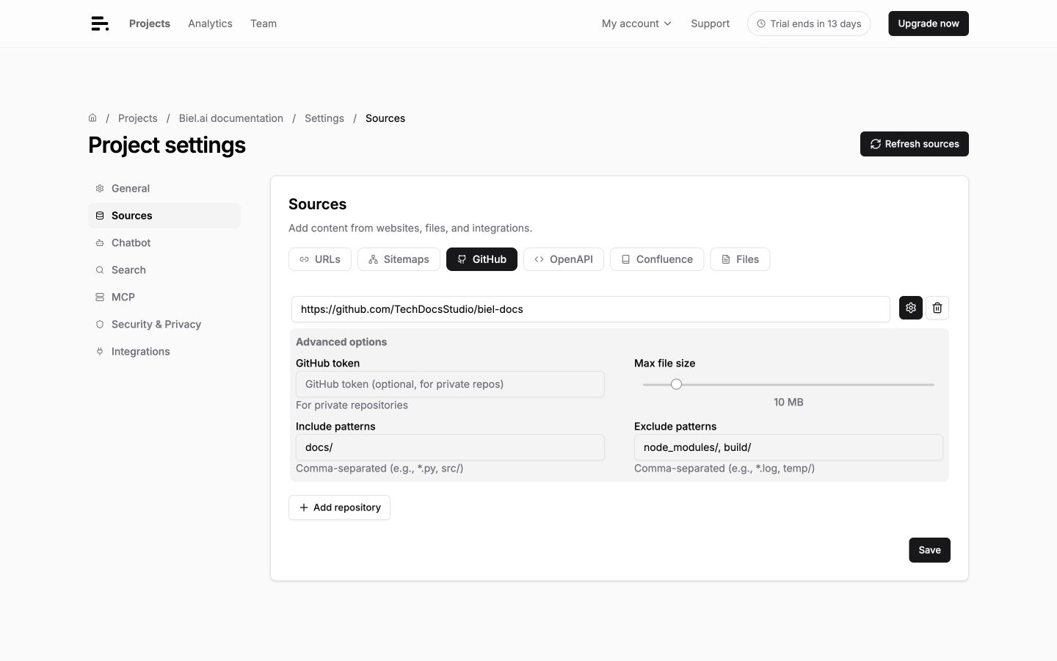This screenshot has width=1057, height=661.
Task: Open MCP settings in sidebar
Action: 164,297
